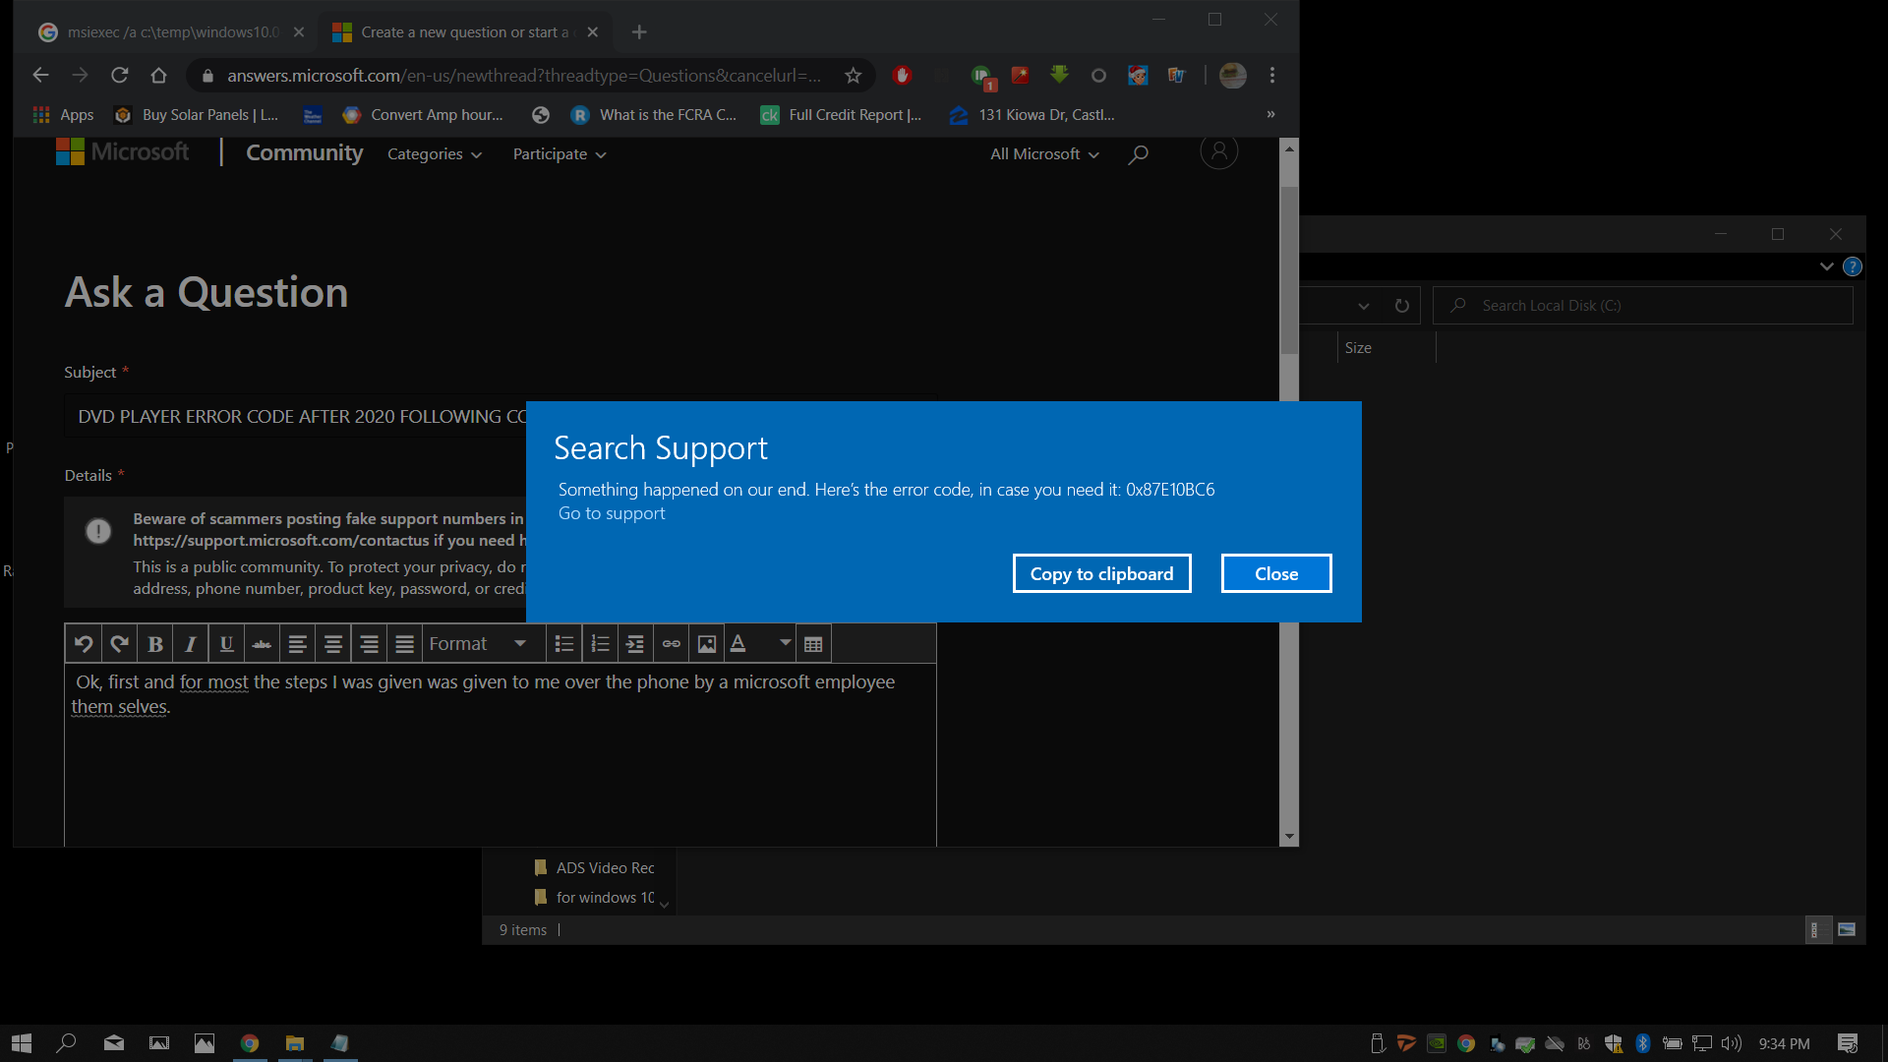Expand the Categories menu
The height and width of the screenshot is (1062, 1888).
pyautogui.click(x=434, y=154)
